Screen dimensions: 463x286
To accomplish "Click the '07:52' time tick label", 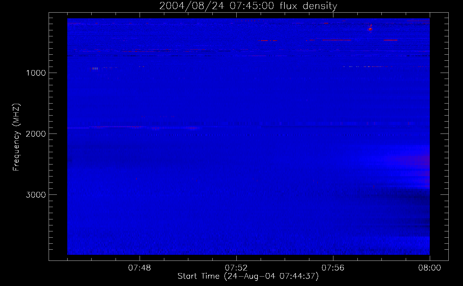I will point(236,268).
